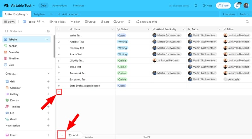Click the Add with magic wand button

[x=74, y=135]
